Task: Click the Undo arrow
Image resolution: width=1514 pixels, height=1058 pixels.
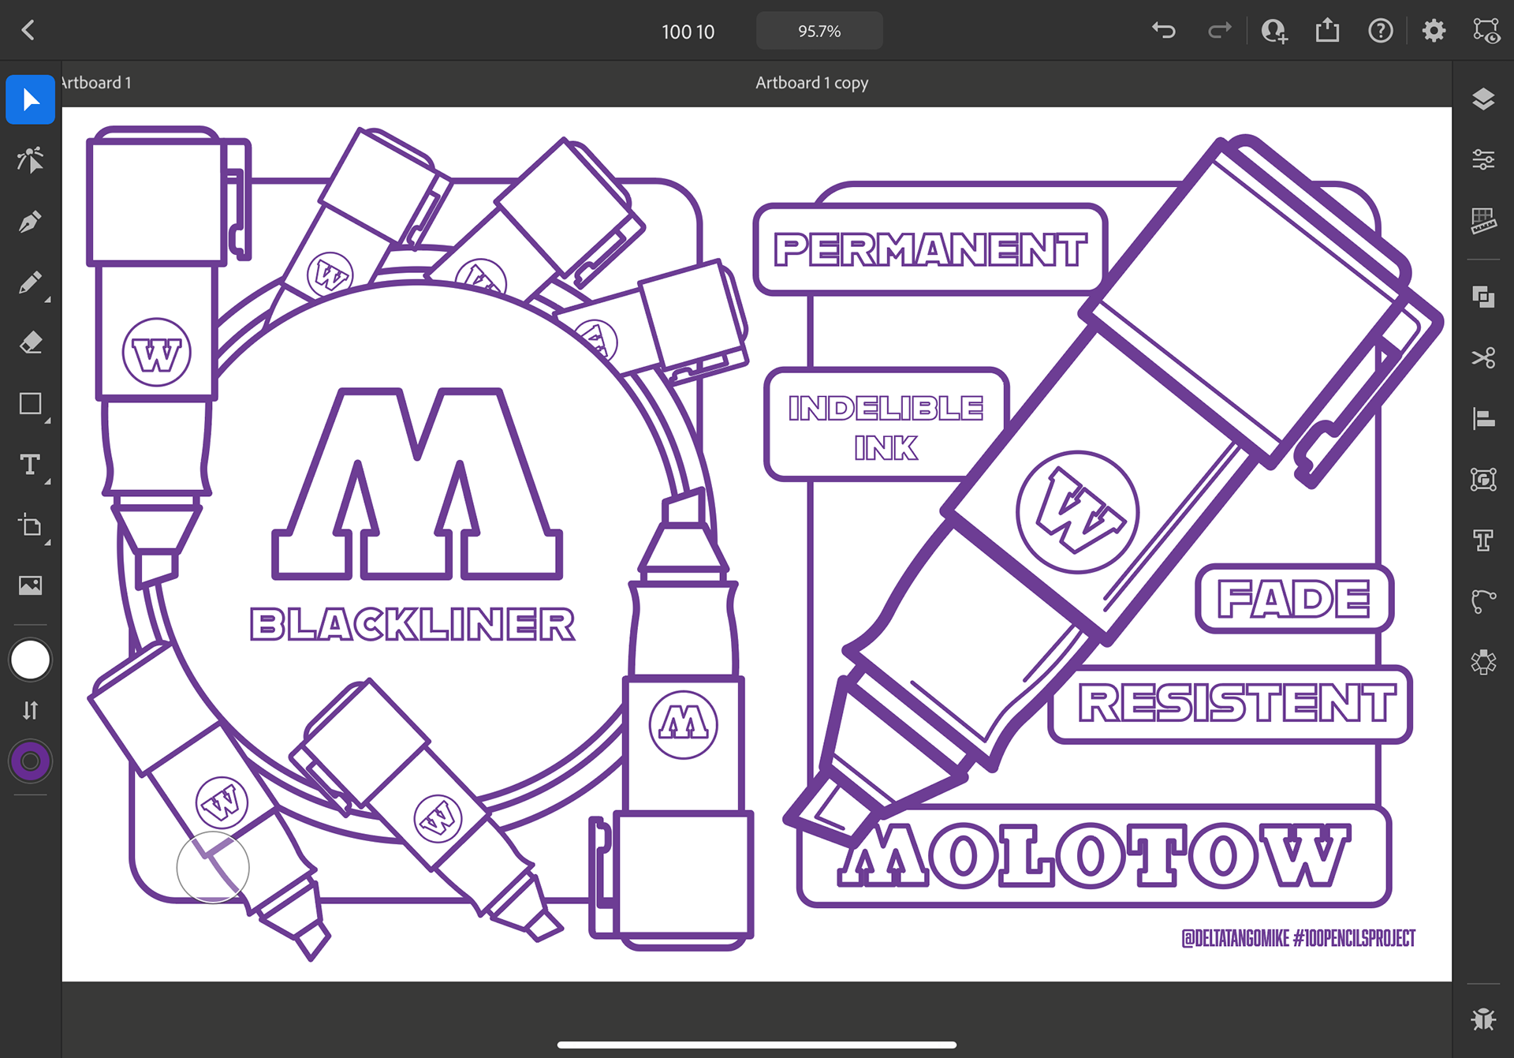Action: 1163,31
